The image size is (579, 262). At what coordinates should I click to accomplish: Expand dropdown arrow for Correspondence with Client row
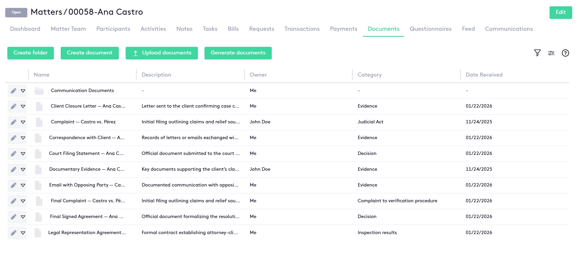(23, 138)
